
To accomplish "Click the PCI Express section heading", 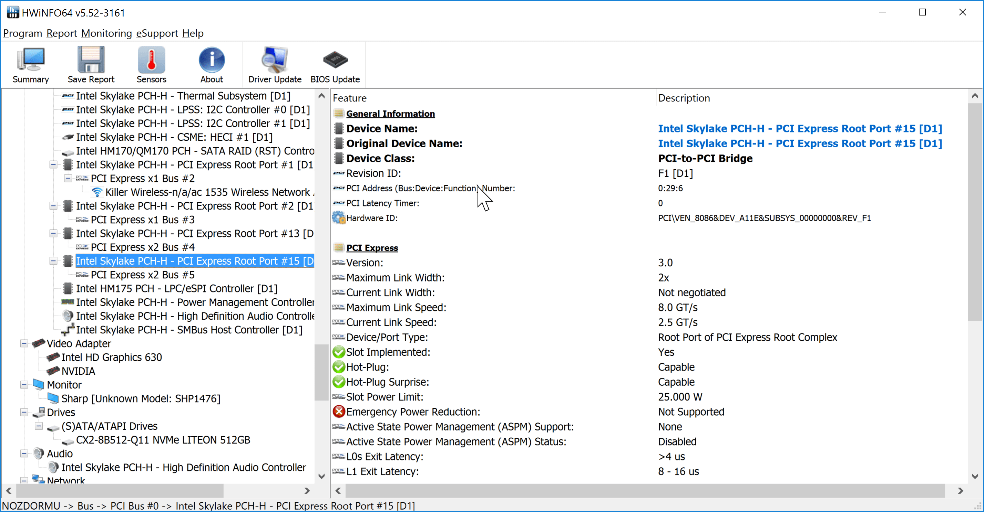I will click(372, 248).
